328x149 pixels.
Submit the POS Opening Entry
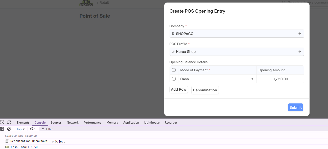[296, 107]
